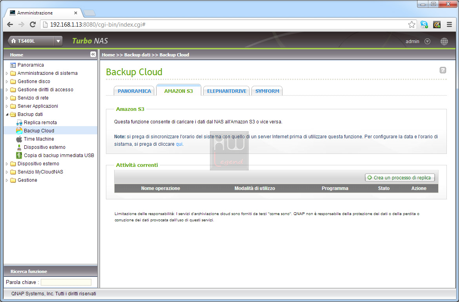Click the Stato column header
The height and width of the screenshot is (302, 459).
[x=384, y=188]
